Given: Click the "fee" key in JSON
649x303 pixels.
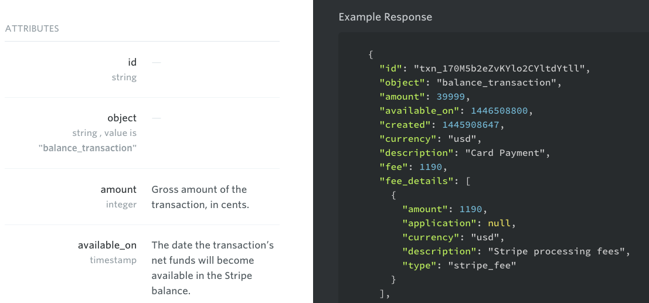Looking at the screenshot, I should [392, 167].
